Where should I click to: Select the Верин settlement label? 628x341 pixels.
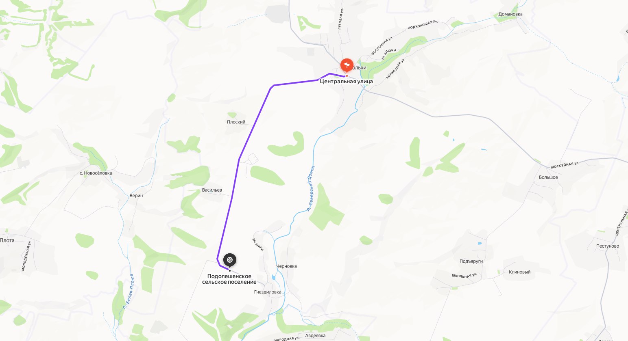[x=136, y=196]
